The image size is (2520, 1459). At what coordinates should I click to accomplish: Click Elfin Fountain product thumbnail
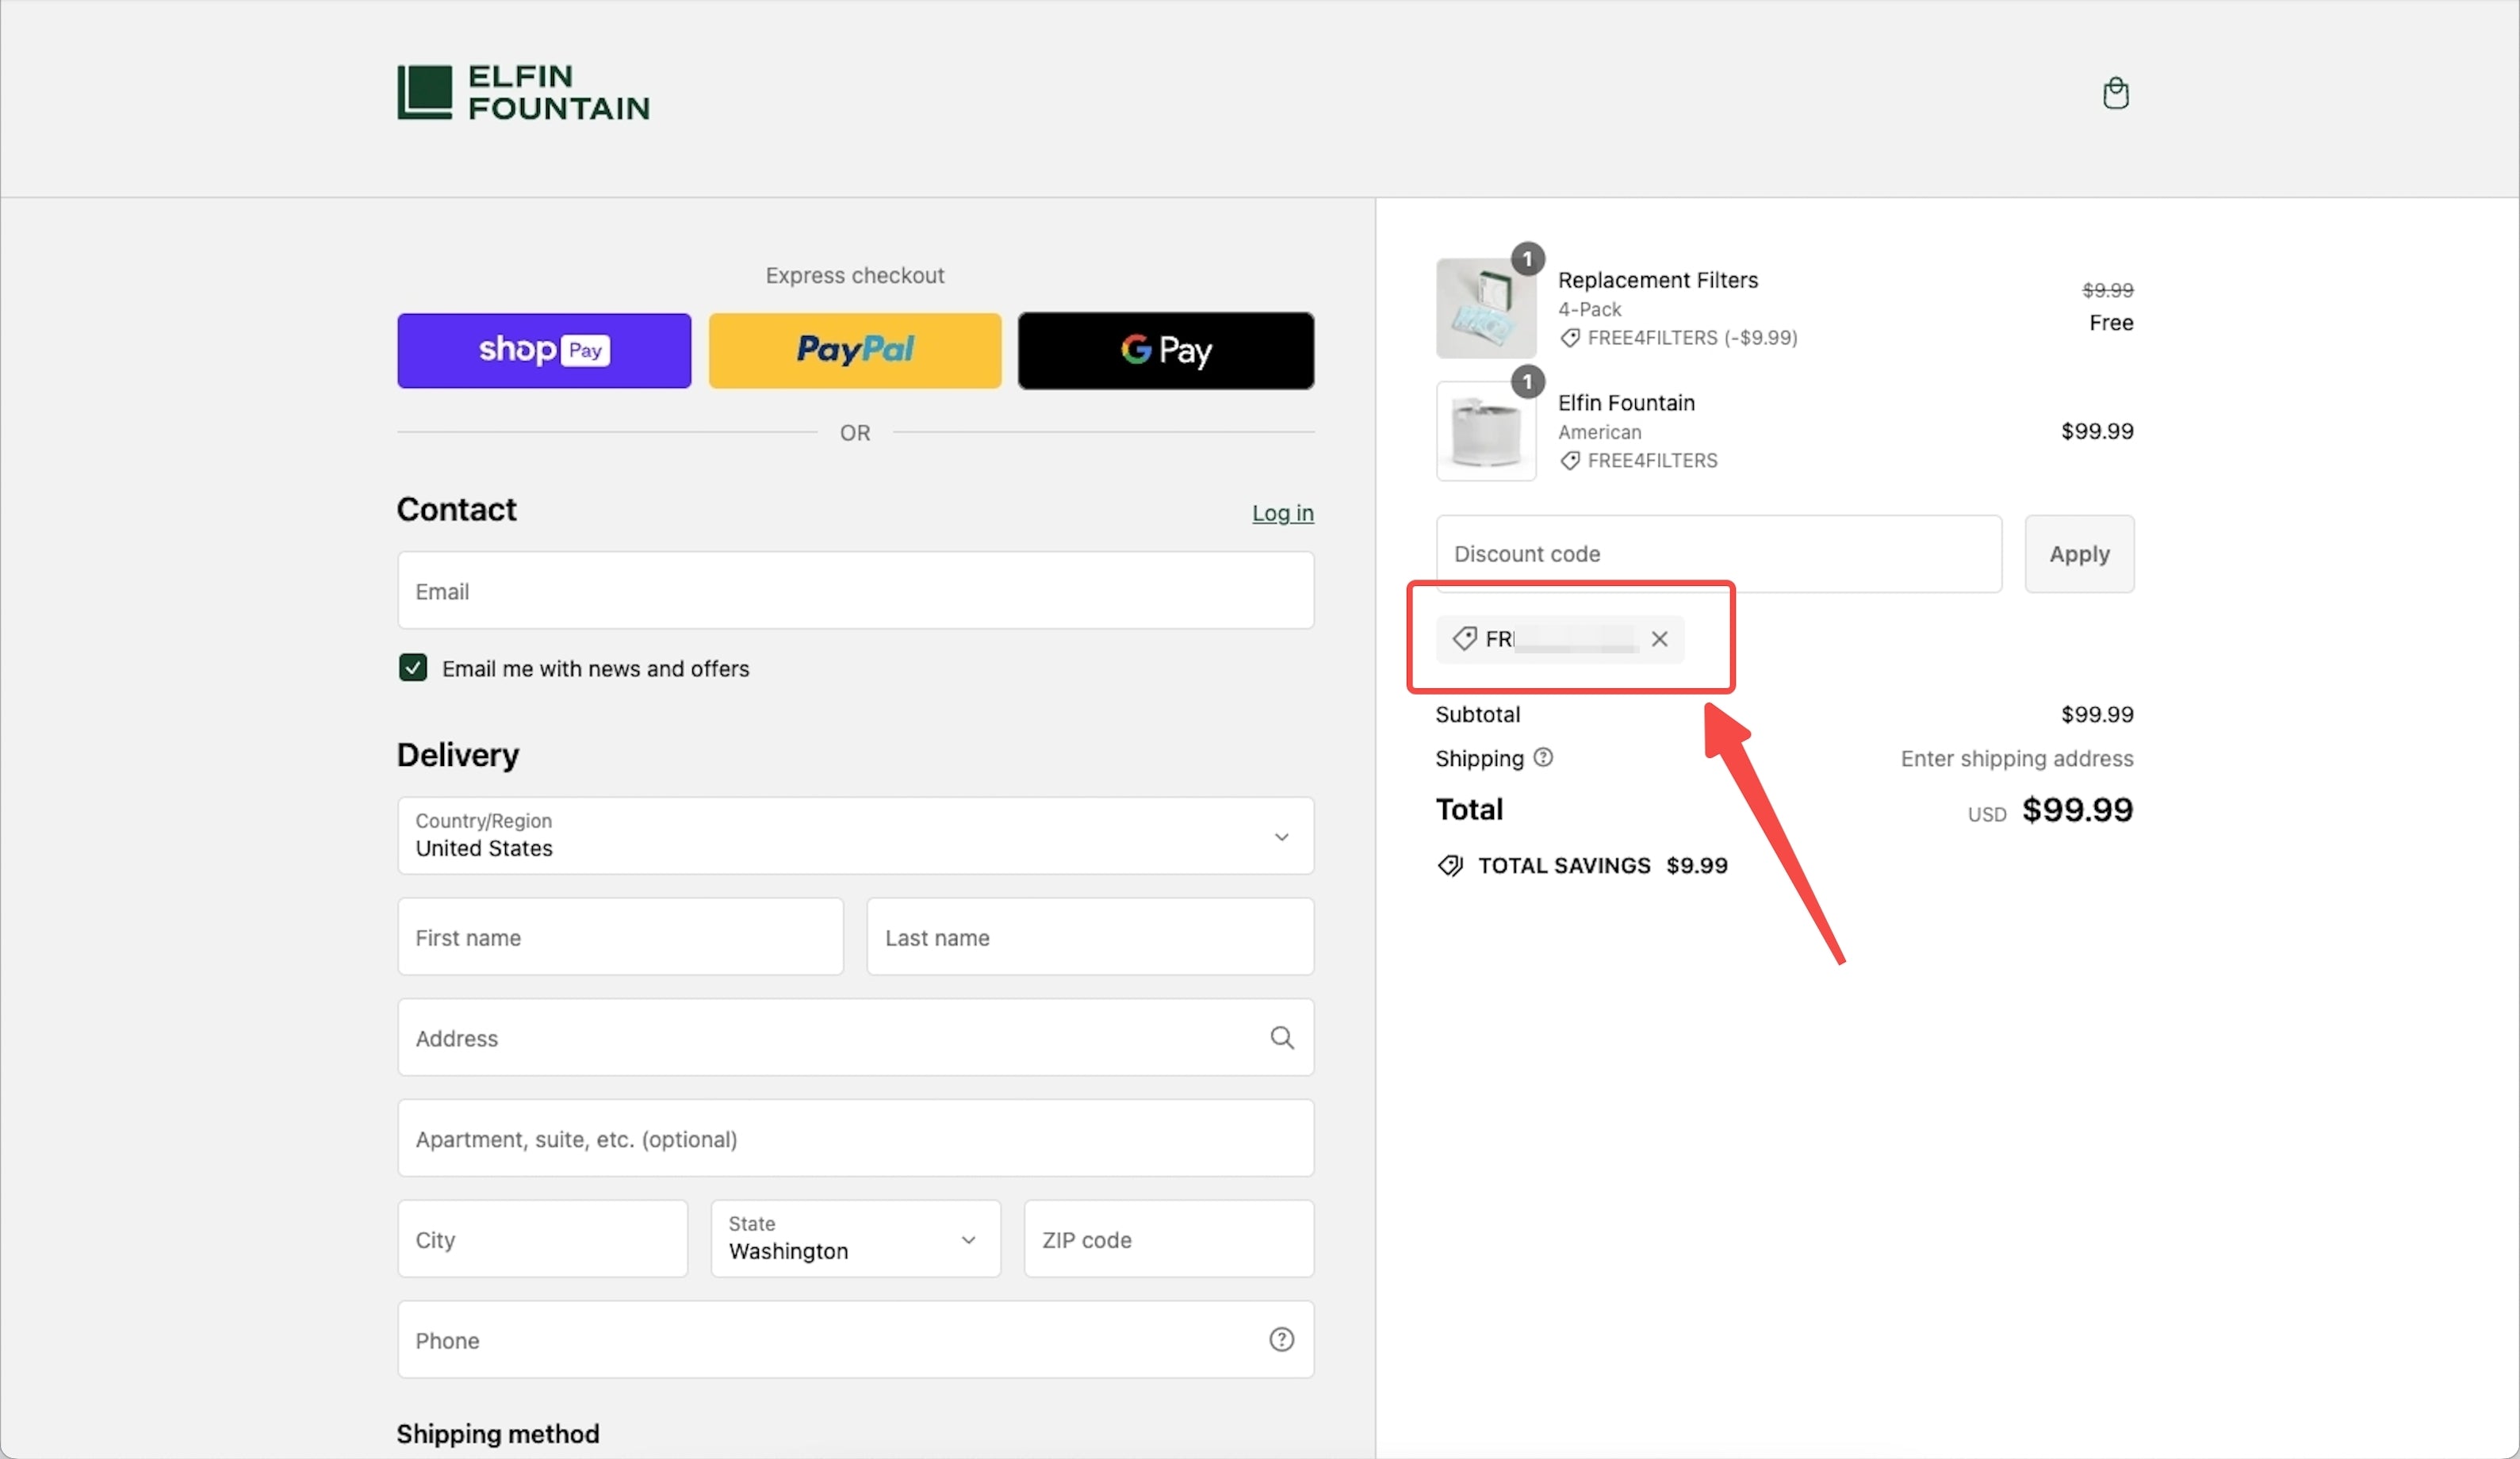coord(1485,431)
